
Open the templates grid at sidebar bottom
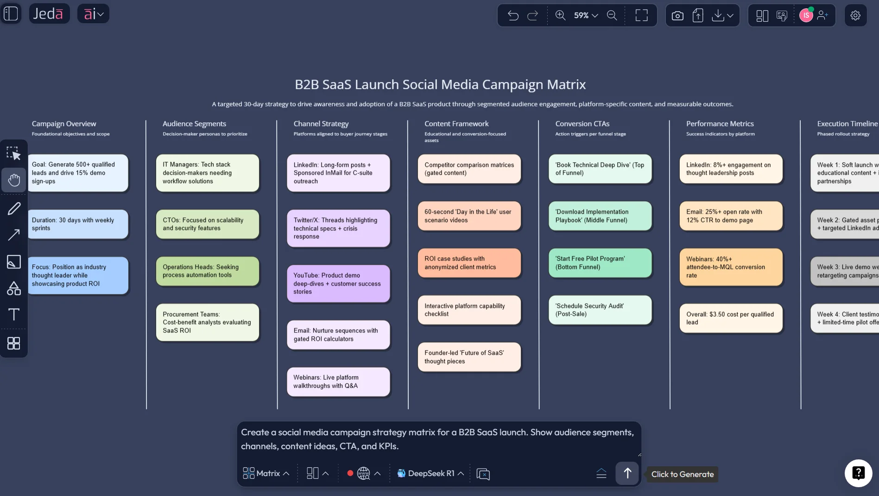tap(13, 343)
